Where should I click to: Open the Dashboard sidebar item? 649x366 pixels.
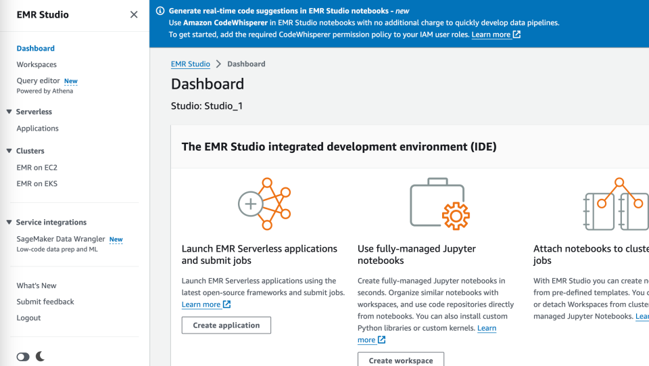(36, 49)
